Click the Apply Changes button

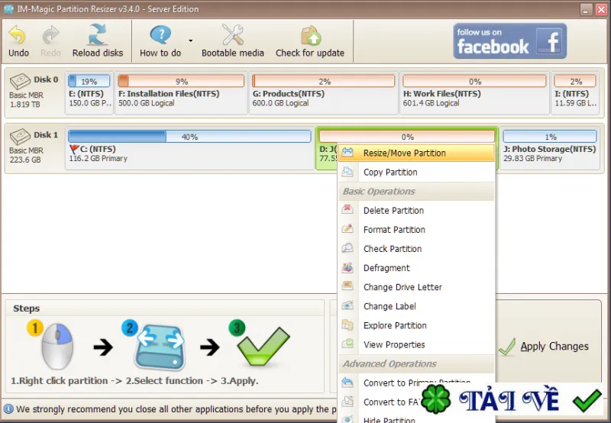pos(545,347)
